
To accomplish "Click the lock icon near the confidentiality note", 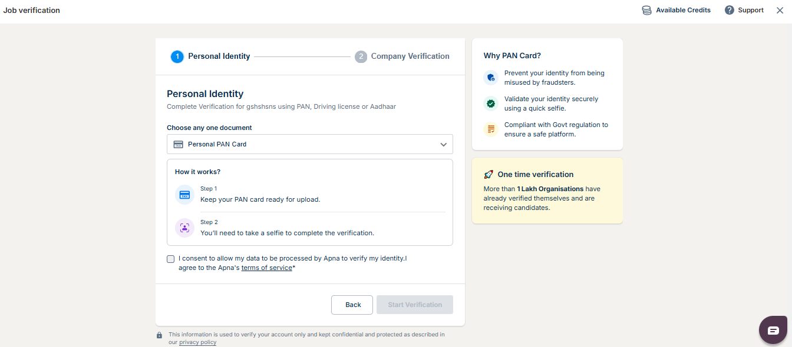I will [159, 335].
